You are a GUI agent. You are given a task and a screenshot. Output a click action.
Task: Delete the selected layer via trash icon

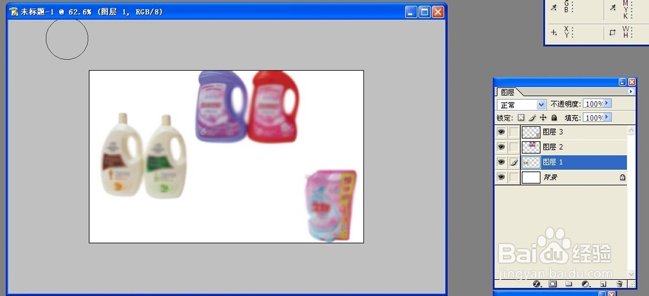click(x=620, y=284)
